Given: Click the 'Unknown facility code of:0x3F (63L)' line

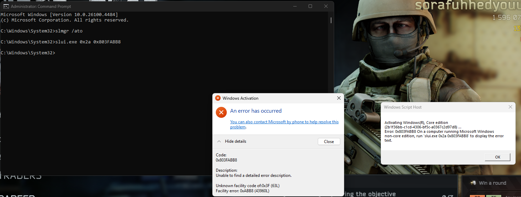Looking at the screenshot, I should point(248,185).
